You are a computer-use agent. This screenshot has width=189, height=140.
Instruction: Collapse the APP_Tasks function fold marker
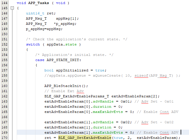point(12,8)
